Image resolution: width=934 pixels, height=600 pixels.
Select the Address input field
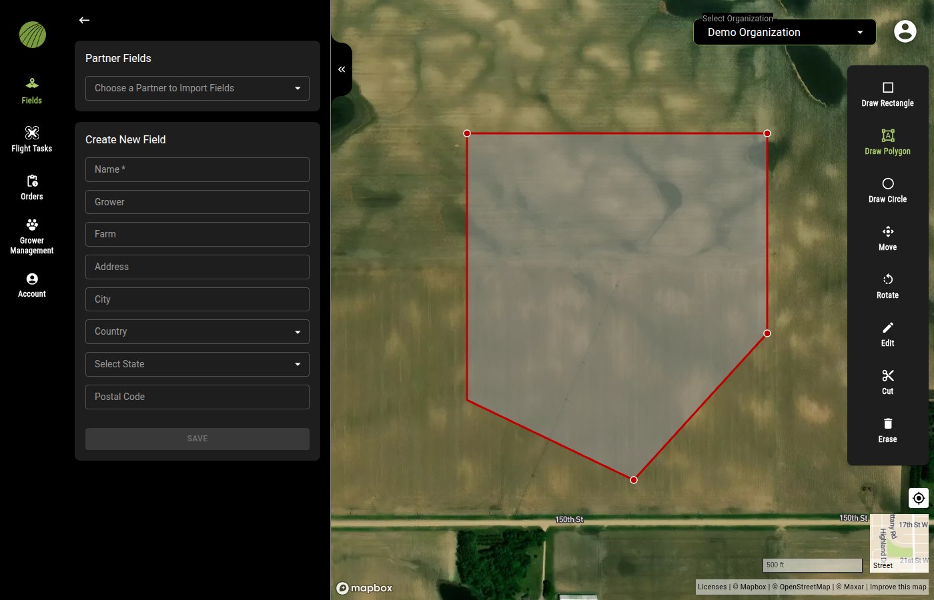[197, 267]
